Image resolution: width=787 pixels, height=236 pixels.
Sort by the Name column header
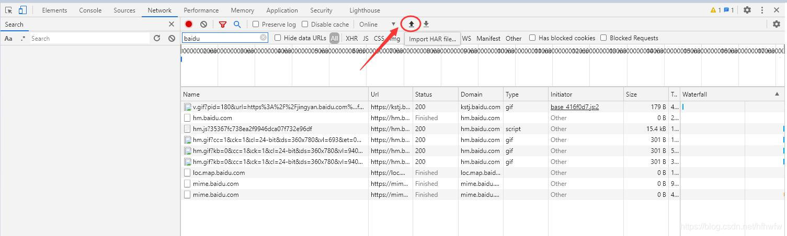(275, 95)
